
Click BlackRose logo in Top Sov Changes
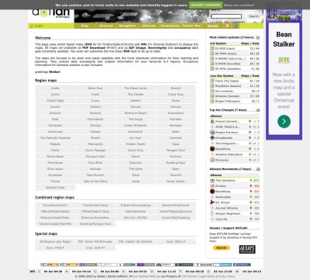pos(212,149)
